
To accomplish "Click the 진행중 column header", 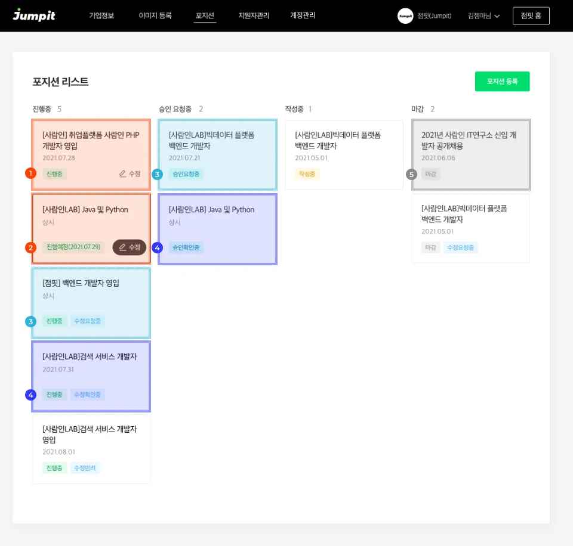I will pyautogui.click(x=42, y=108).
